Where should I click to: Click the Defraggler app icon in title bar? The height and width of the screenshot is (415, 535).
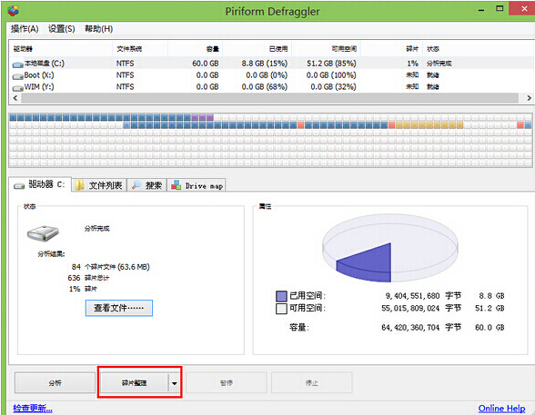(14, 11)
